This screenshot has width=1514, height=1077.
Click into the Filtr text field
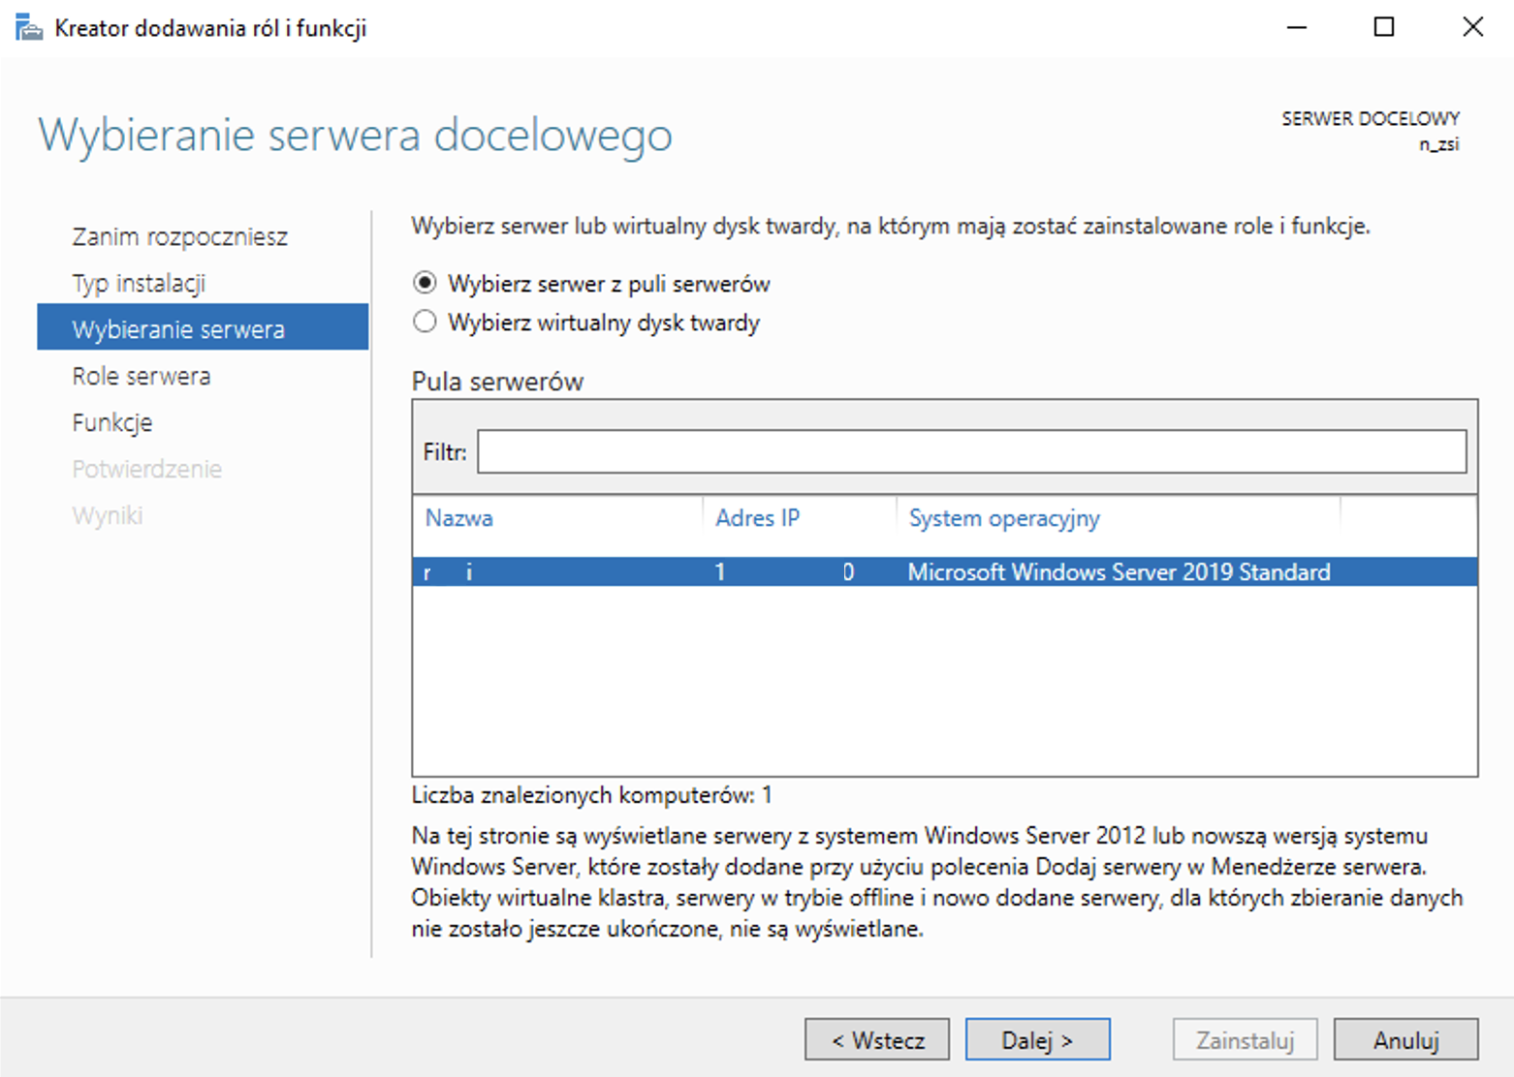coord(971,452)
